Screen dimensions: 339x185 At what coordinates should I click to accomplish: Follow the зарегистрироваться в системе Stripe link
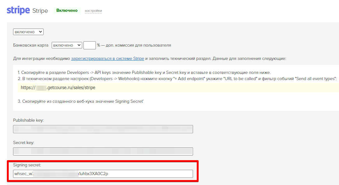(x=107, y=58)
